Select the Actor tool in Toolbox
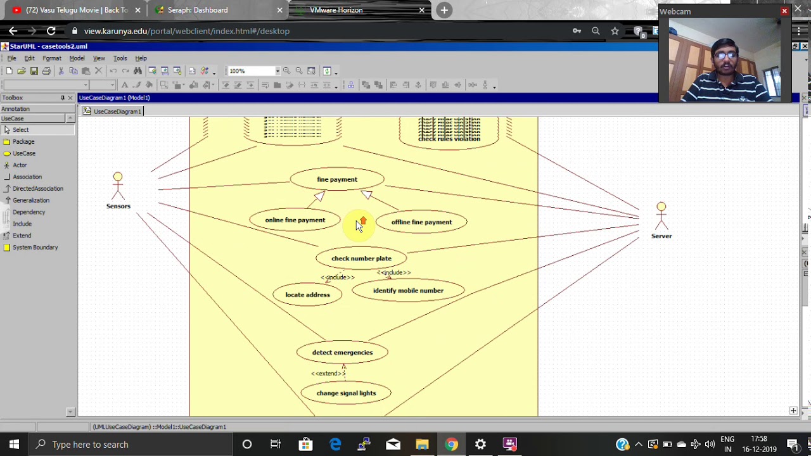811x456 pixels. click(20, 165)
